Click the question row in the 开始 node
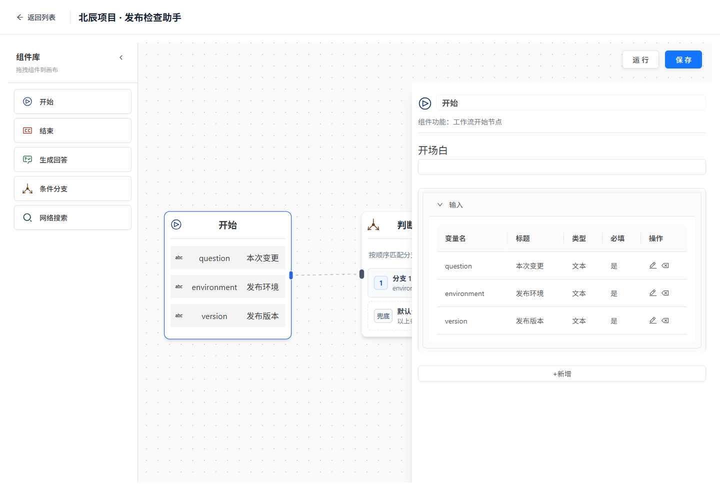Screen dimensions: 720x500 tap(227, 257)
